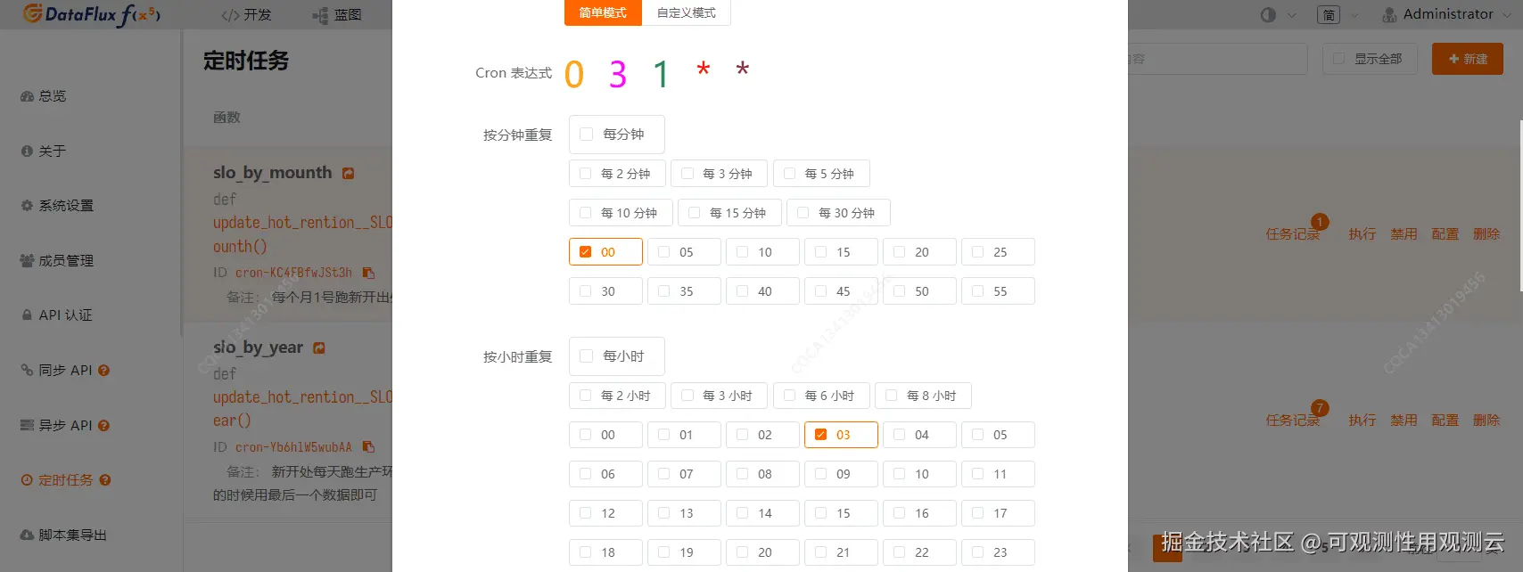Uncheck hour 03 checkbox
Viewport: 1523px width, 572px height.
click(821, 435)
